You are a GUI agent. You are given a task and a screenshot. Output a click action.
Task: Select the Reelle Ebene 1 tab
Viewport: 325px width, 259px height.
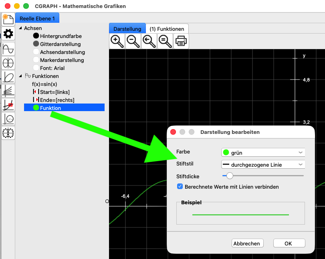pos(37,18)
